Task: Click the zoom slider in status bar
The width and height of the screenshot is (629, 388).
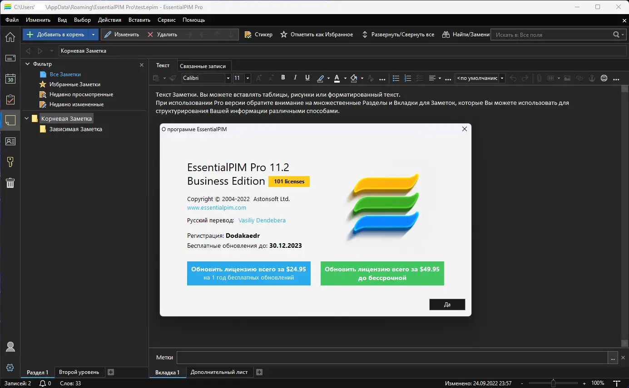Action: click(553, 383)
